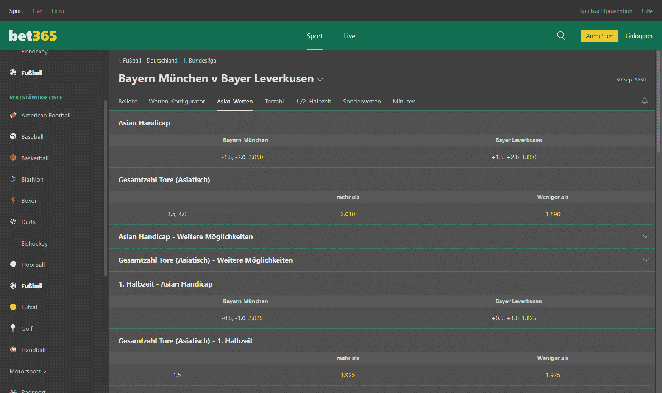
Task: Open the match selector dropdown chevron
Action: (x=320, y=80)
